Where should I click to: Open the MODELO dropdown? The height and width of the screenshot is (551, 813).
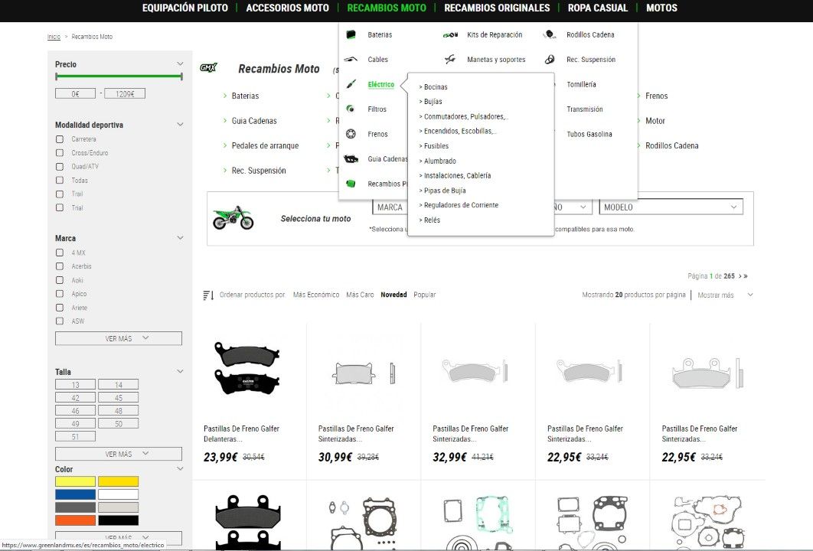[x=671, y=207]
